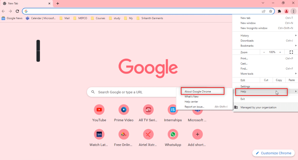Image resolution: width=298 pixels, height=160 pixels.
Task: Click the back navigation arrow
Action: 3,11
